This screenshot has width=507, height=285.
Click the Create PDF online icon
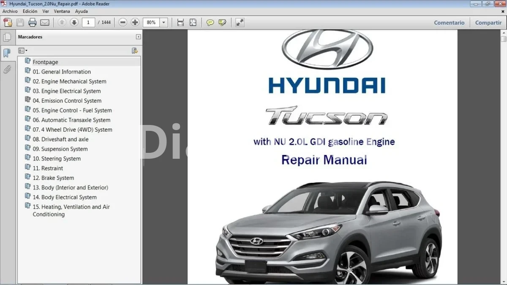click(x=8, y=22)
